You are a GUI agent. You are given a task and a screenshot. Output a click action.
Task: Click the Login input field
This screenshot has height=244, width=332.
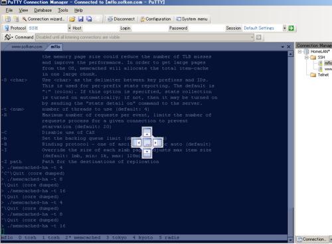149,28
